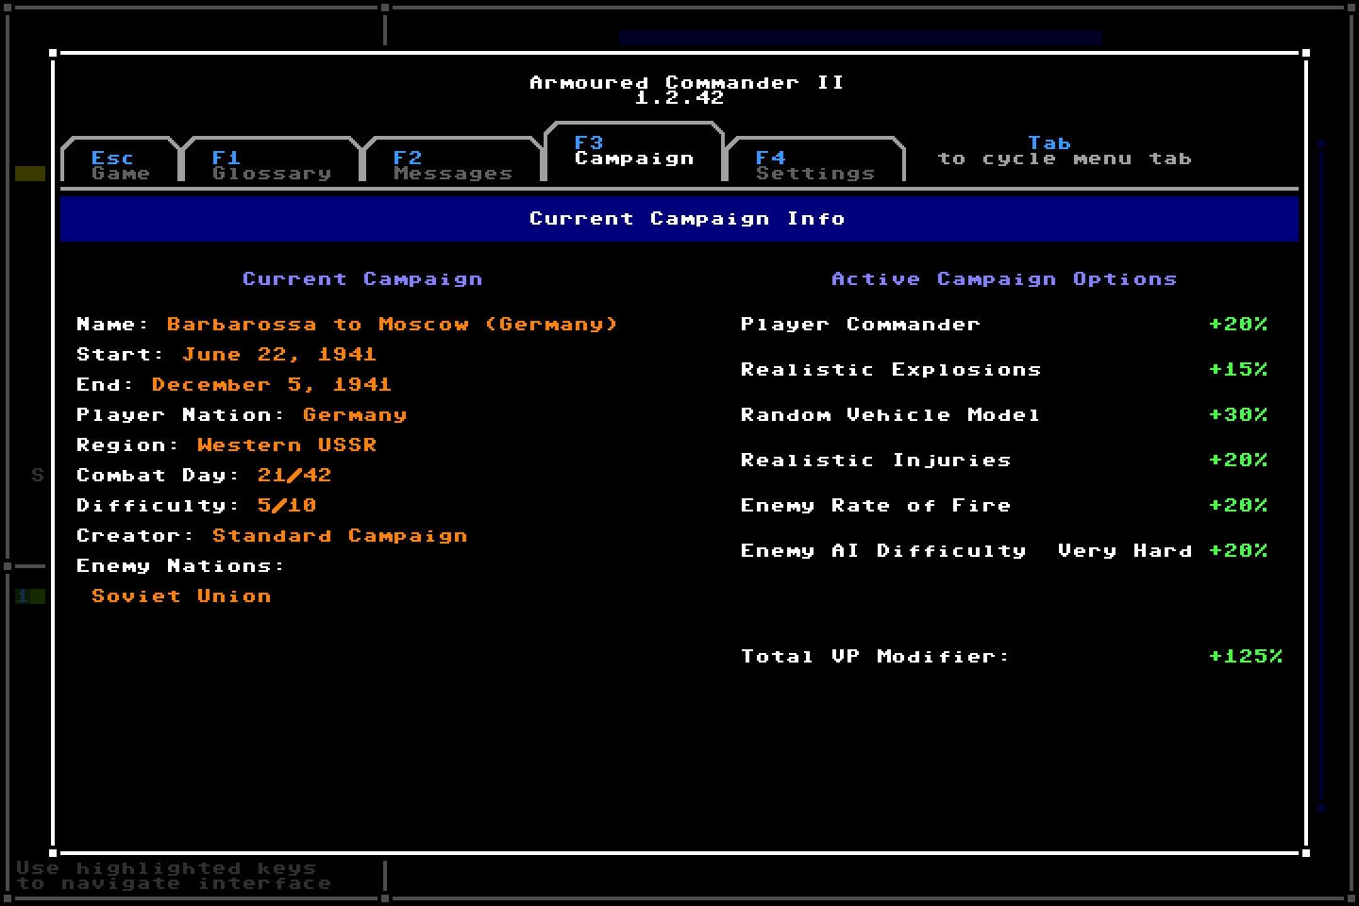
Task: Click the 'Enemy Rate of Fire' option
Action: pyautogui.click(x=876, y=506)
